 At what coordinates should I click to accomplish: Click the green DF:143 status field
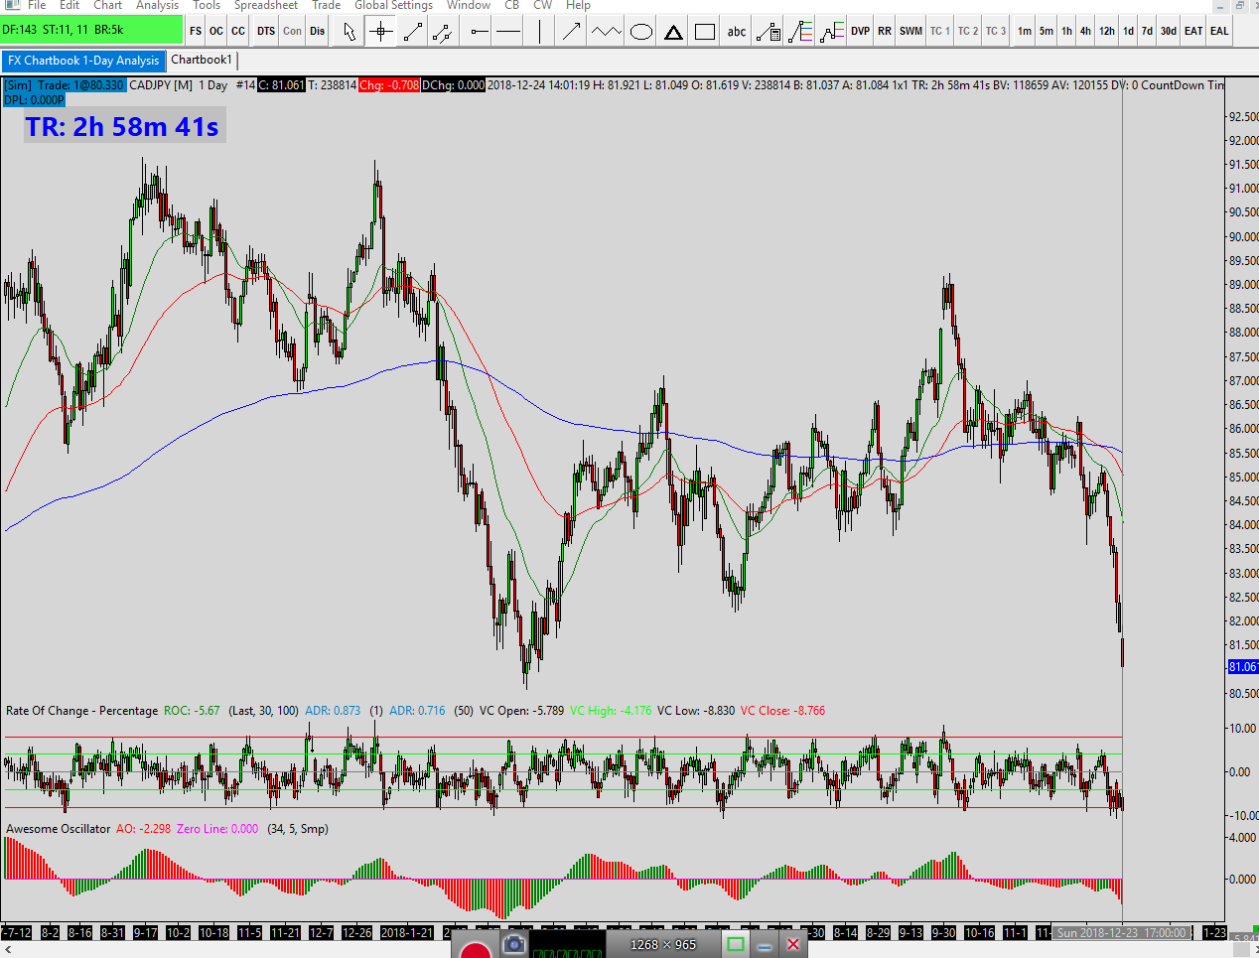pos(91,30)
